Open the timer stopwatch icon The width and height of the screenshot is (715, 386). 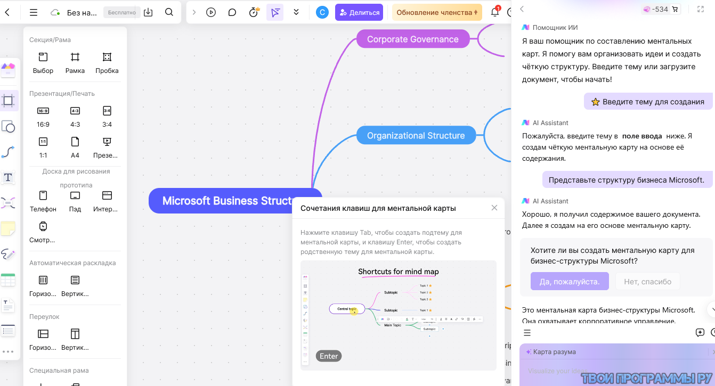[254, 12]
